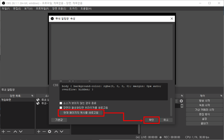This screenshot has height=140, width=224.
Task: Open the 도구(T) menu
Action: click(73, 9)
